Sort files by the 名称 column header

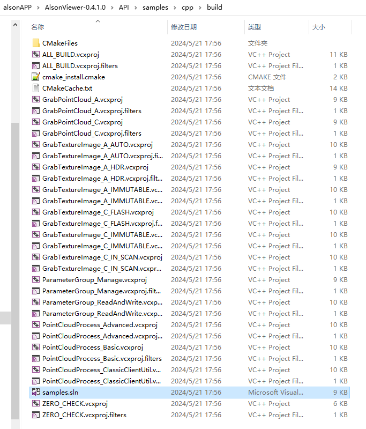[38, 27]
